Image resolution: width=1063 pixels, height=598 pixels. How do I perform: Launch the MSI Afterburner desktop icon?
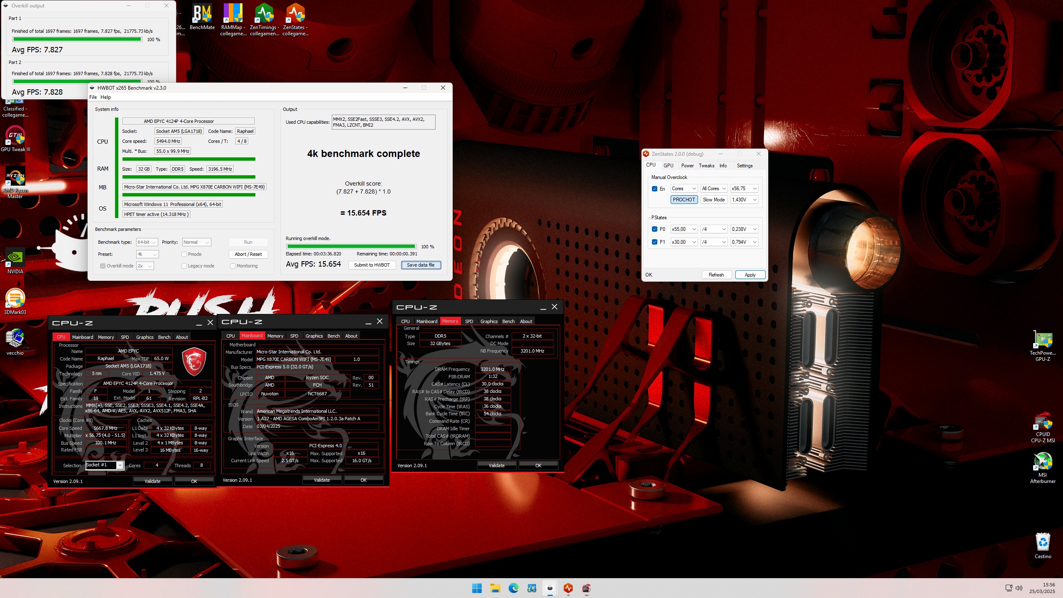(1043, 468)
